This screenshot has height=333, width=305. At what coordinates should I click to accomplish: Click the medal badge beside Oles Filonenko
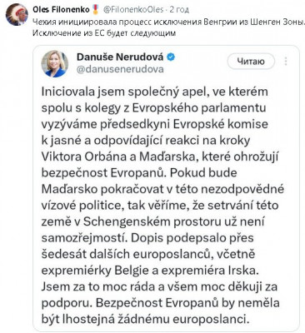[96, 10]
